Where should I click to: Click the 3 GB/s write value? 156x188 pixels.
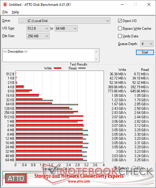[121, 152]
